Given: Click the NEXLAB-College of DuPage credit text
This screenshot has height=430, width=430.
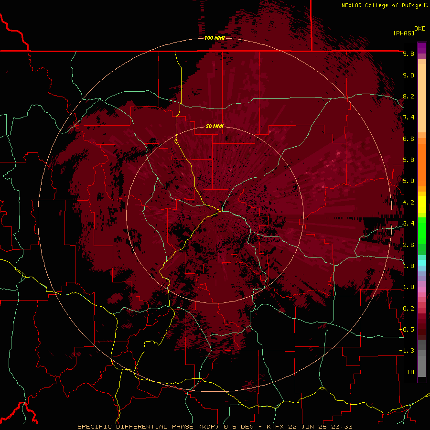Looking at the screenshot, I should [x=381, y=5].
